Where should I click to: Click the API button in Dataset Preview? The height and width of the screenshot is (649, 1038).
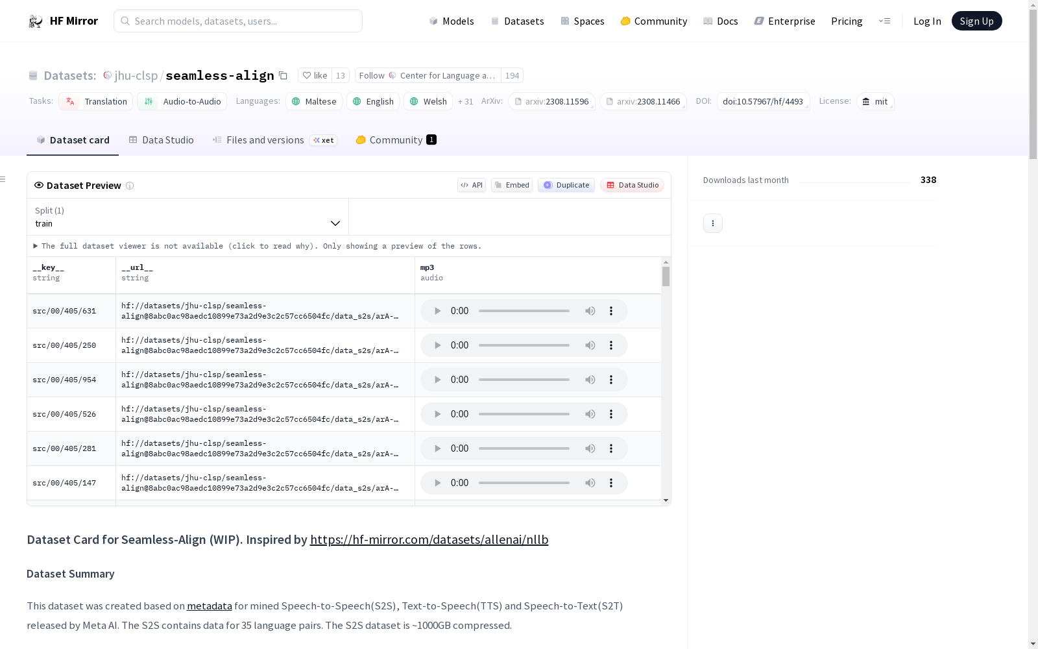coord(472,185)
